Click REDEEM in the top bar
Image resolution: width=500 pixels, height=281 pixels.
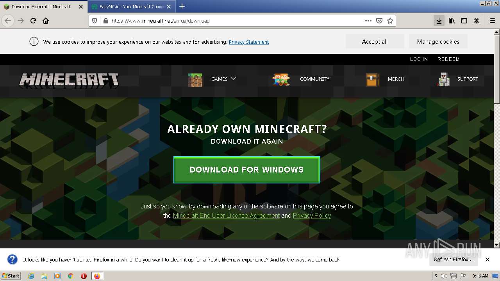pyautogui.click(x=448, y=59)
